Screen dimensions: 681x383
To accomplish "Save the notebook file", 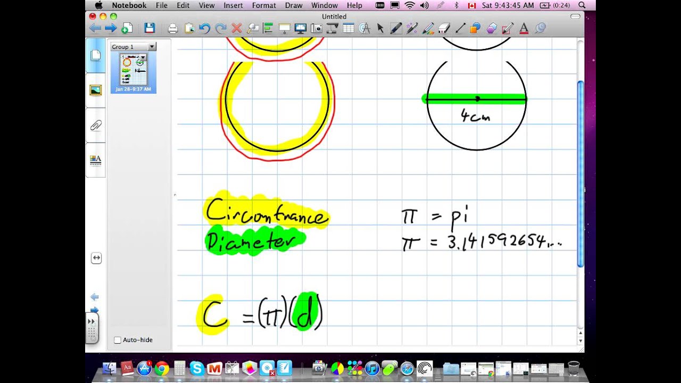I will (x=150, y=28).
